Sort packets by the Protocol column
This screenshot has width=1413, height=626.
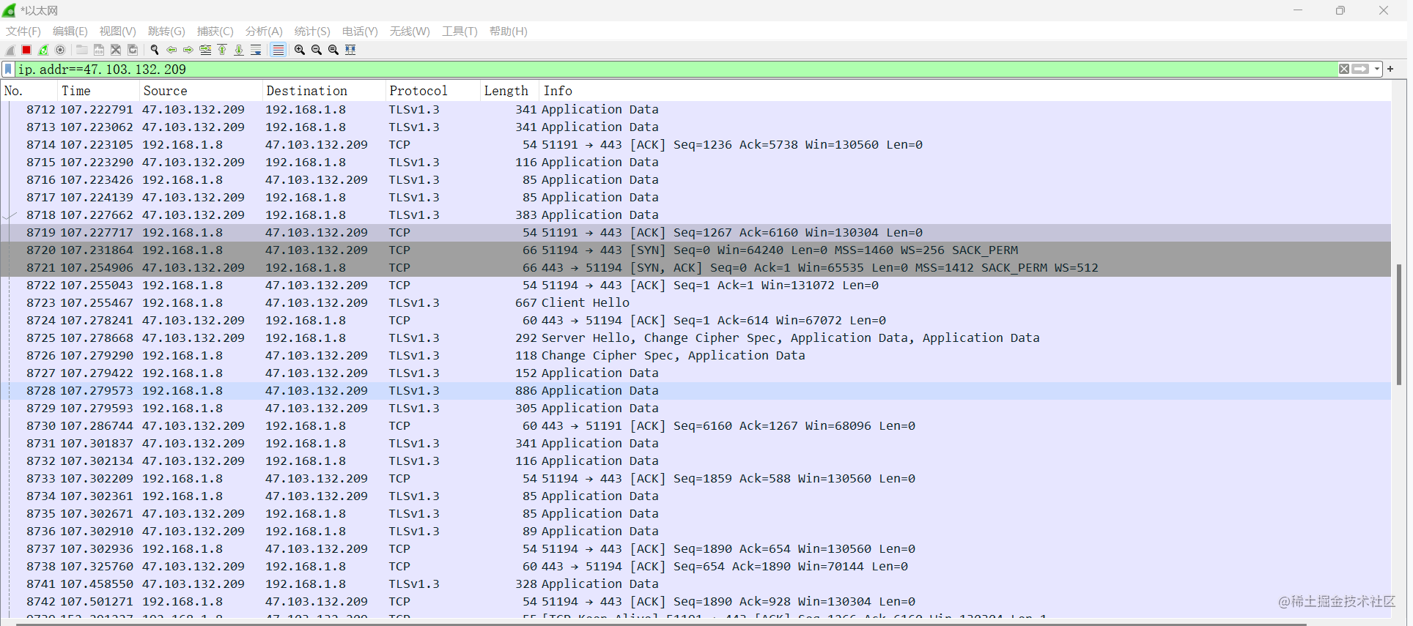(432, 91)
